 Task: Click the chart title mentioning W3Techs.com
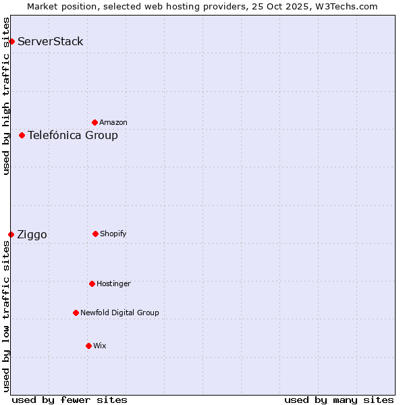click(202, 6)
